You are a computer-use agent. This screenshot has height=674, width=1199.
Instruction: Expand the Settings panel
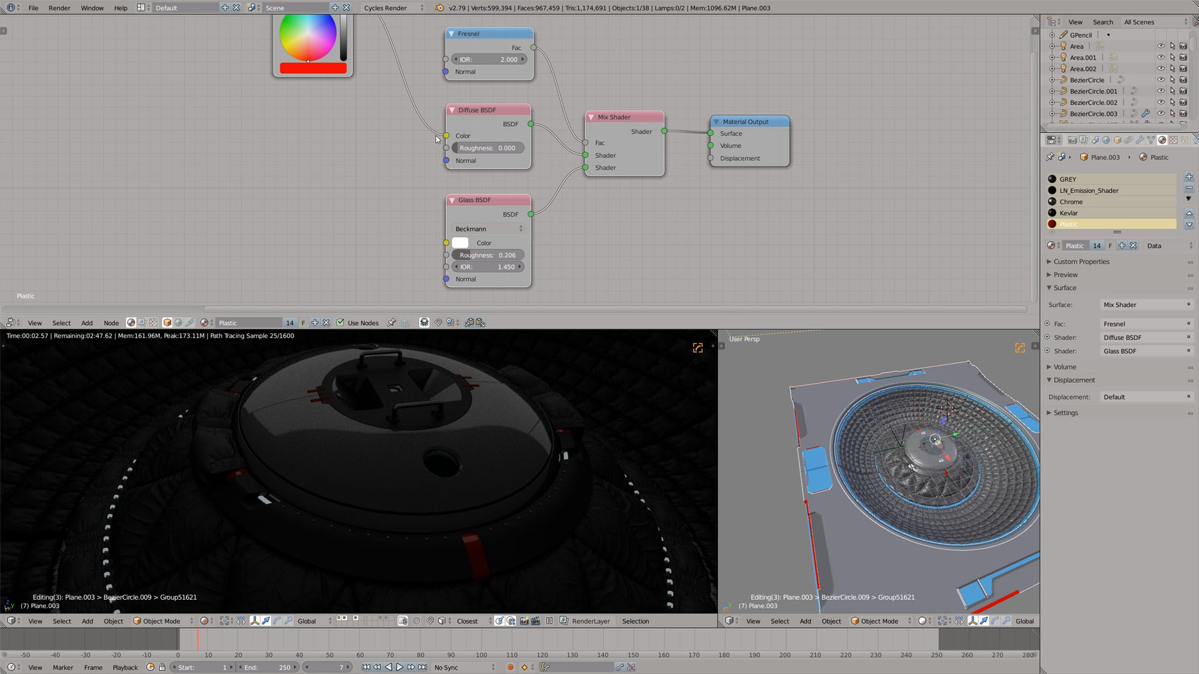coord(1065,413)
